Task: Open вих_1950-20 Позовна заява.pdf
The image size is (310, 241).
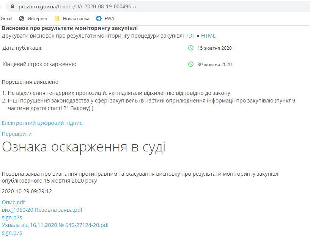Action: 42,210
